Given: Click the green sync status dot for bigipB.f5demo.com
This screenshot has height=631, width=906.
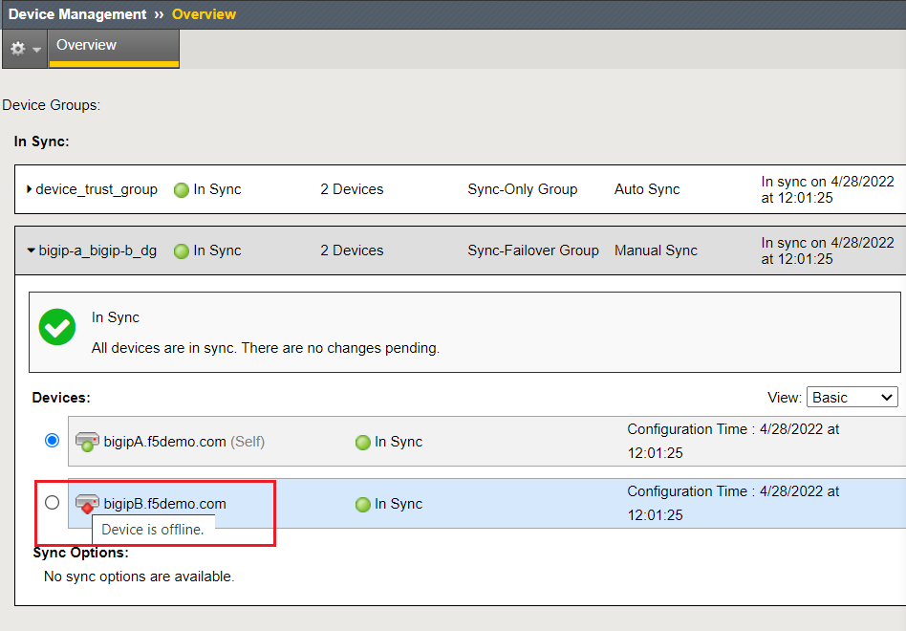Looking at the screenshot, I should click(363, 505).
